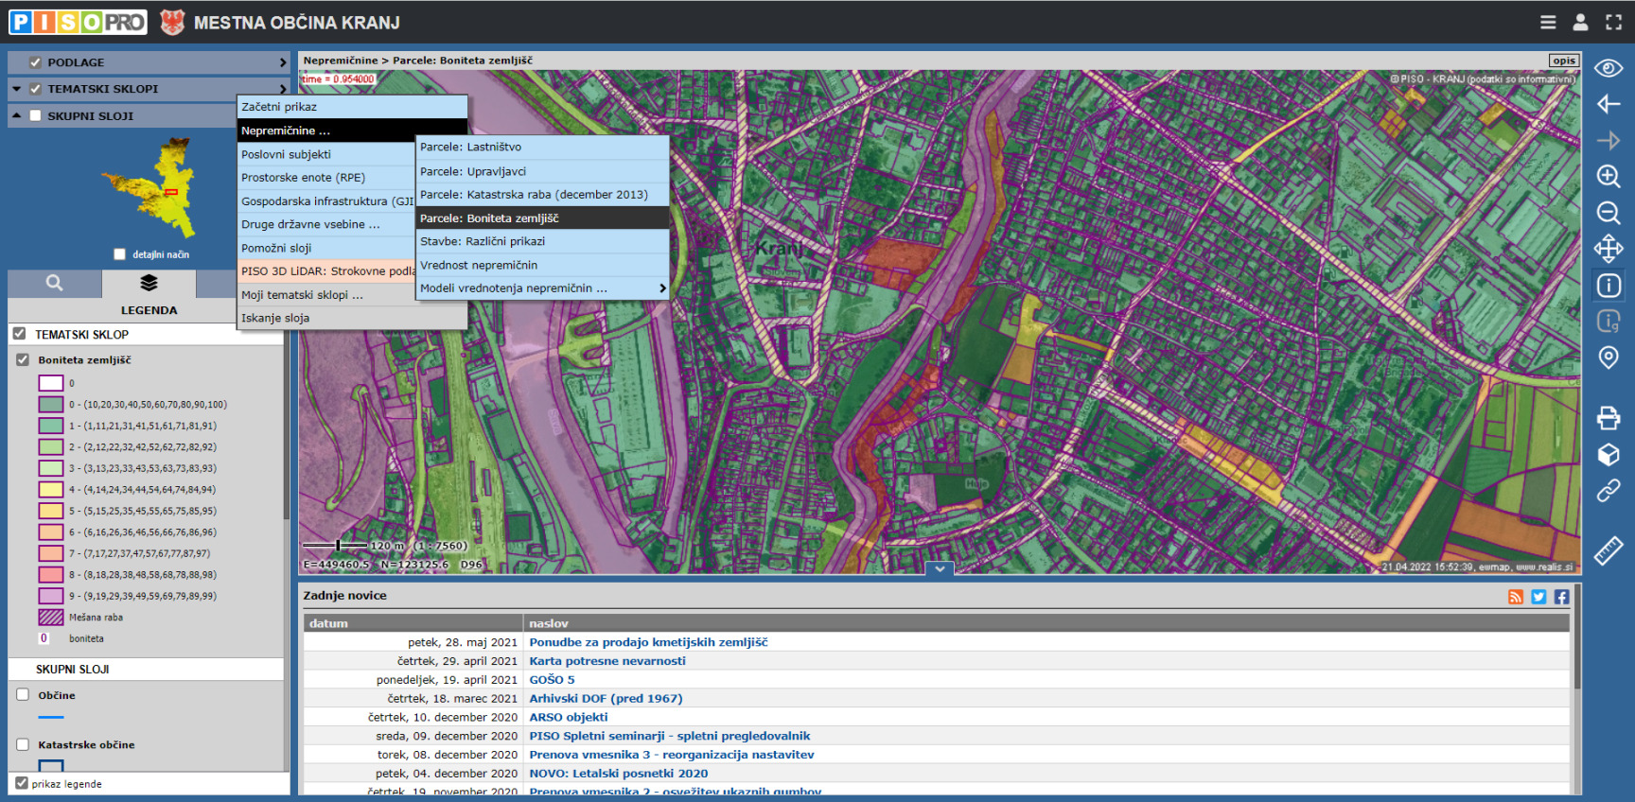The width and height of the screenshot is (1635, 802).
Task: Select the pan move tool
Action: (1608, 250)
